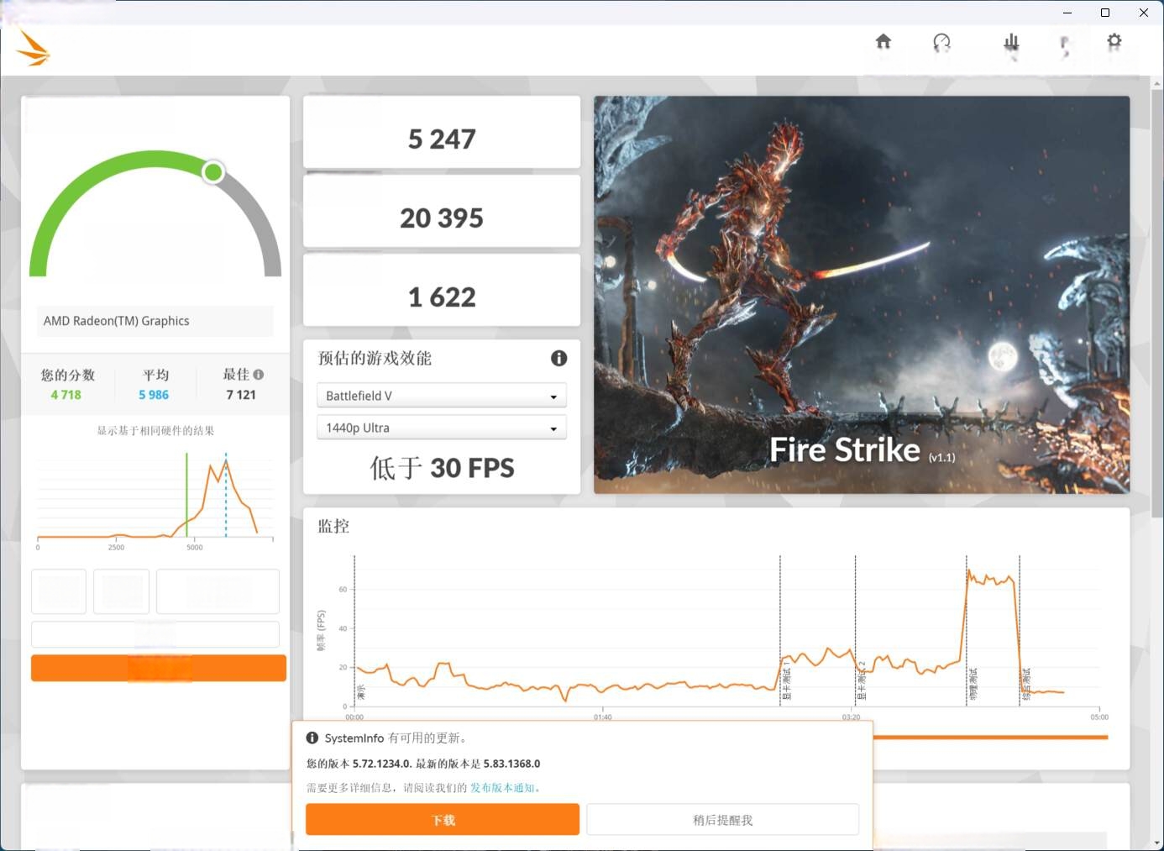Click the Fire Strike preview image
This screenshot has width=1164, height=851.
862,294
